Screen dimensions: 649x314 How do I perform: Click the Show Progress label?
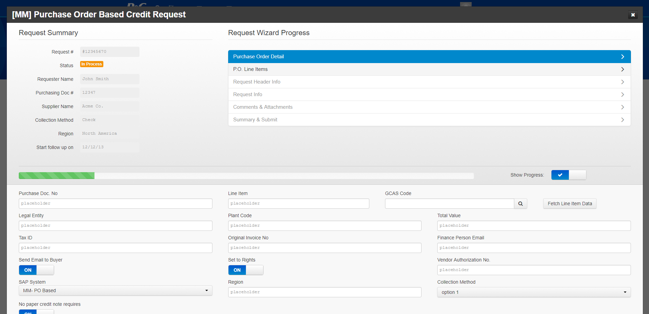coord(527,175)
